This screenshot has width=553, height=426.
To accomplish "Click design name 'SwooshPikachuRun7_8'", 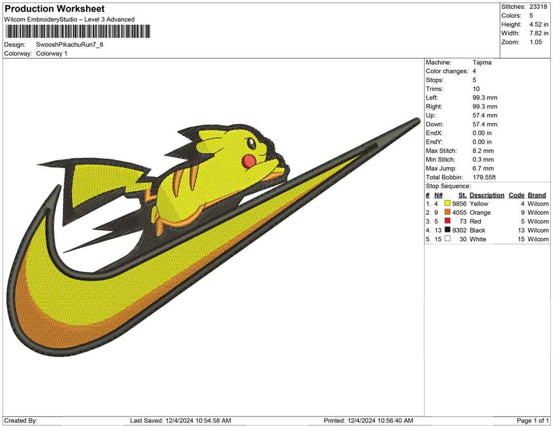I will click(x=69, y=45).
